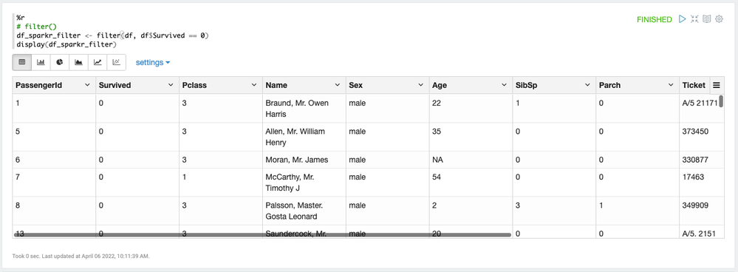Image resolution: width=738 pixels, height=272 pixels.
Task: Open the SibSp column dropdown arrow
Action: click(x=587, y=85)
